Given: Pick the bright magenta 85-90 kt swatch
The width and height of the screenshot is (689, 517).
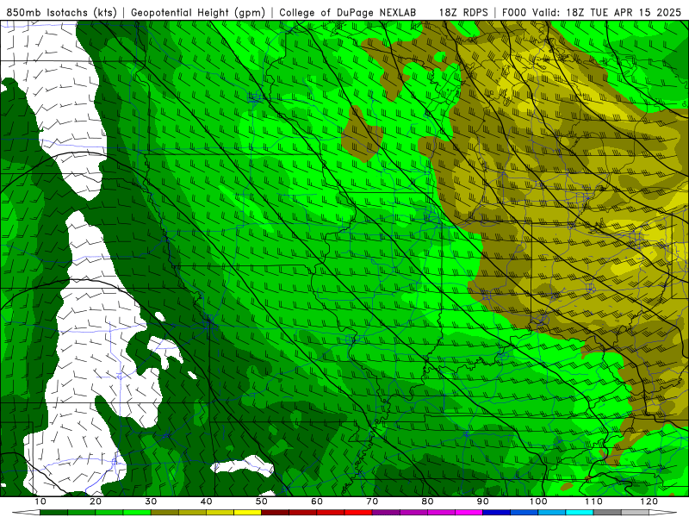Looking at the screenshot, I should (469, 513).
